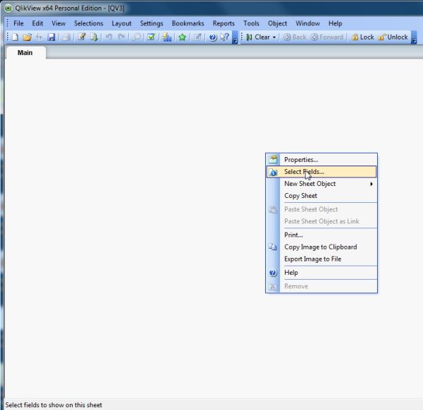Click Paste Sheet Object menu entry

pos(321,209)
